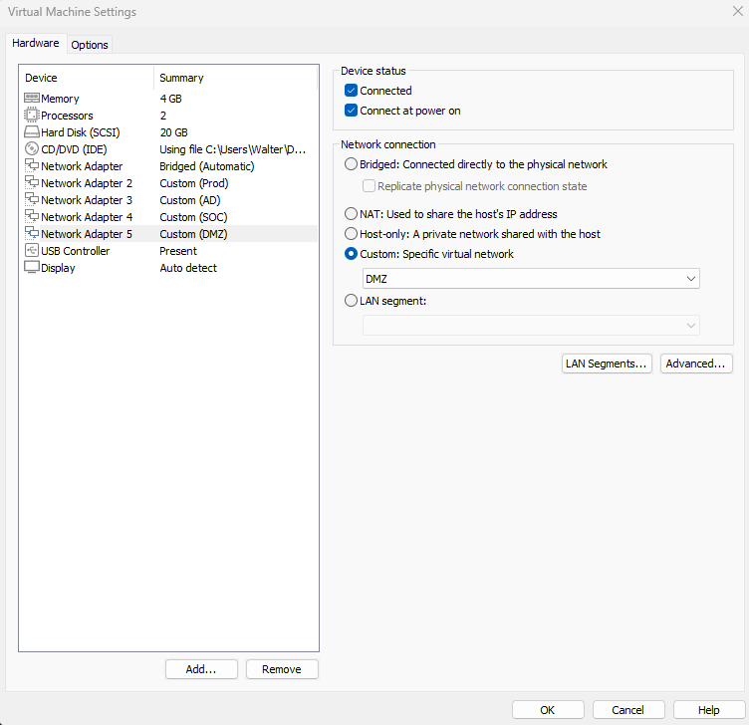
Task: Open the DMZ virtual network dropdown
Action: pos(531,279)
